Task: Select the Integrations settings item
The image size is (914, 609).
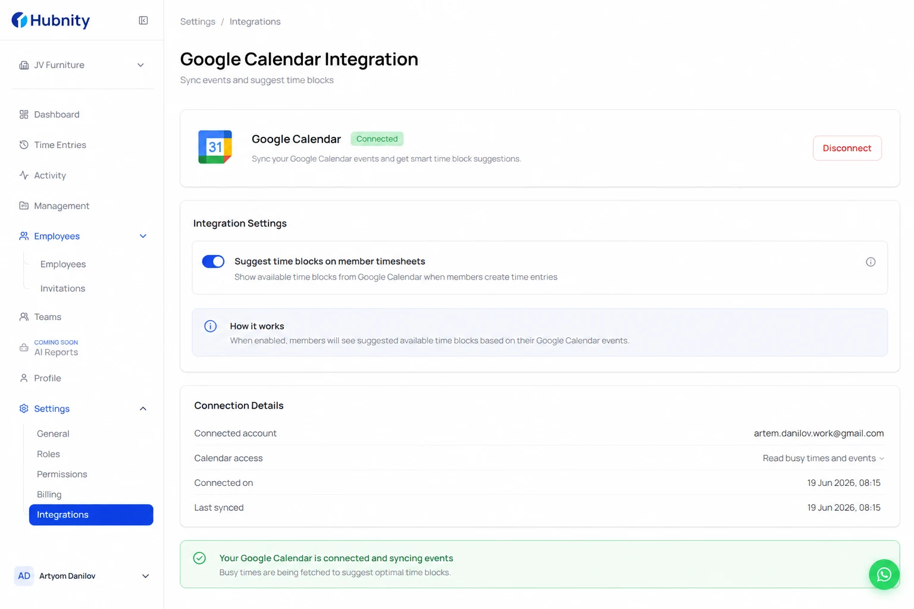Action: 91,514
